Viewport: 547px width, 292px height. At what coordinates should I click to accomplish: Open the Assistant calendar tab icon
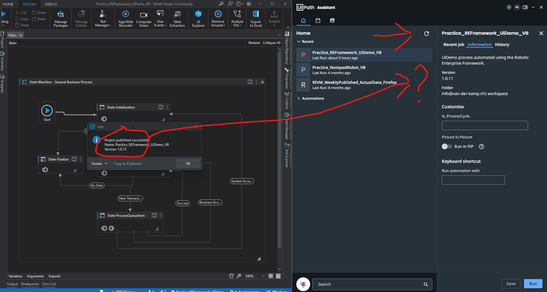click(318, 20)
